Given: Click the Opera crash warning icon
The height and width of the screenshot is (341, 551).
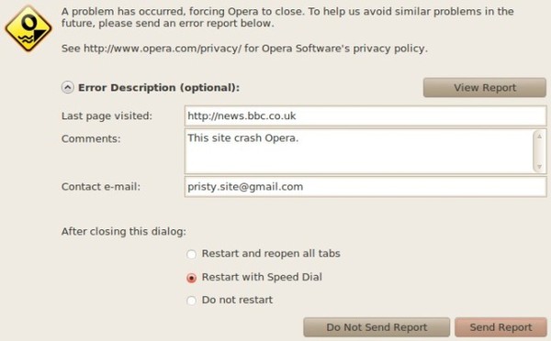Looking at the screenshot, I should (x=28, y=28).
